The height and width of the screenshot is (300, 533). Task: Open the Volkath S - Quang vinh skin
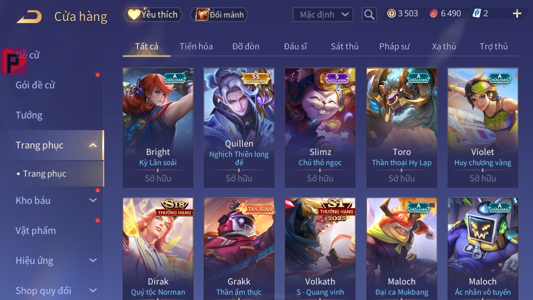click(320, 249)
